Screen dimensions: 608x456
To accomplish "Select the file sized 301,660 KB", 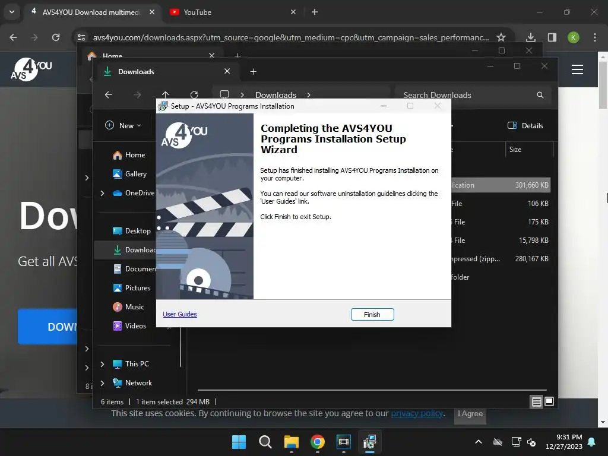I will (501, 185).
